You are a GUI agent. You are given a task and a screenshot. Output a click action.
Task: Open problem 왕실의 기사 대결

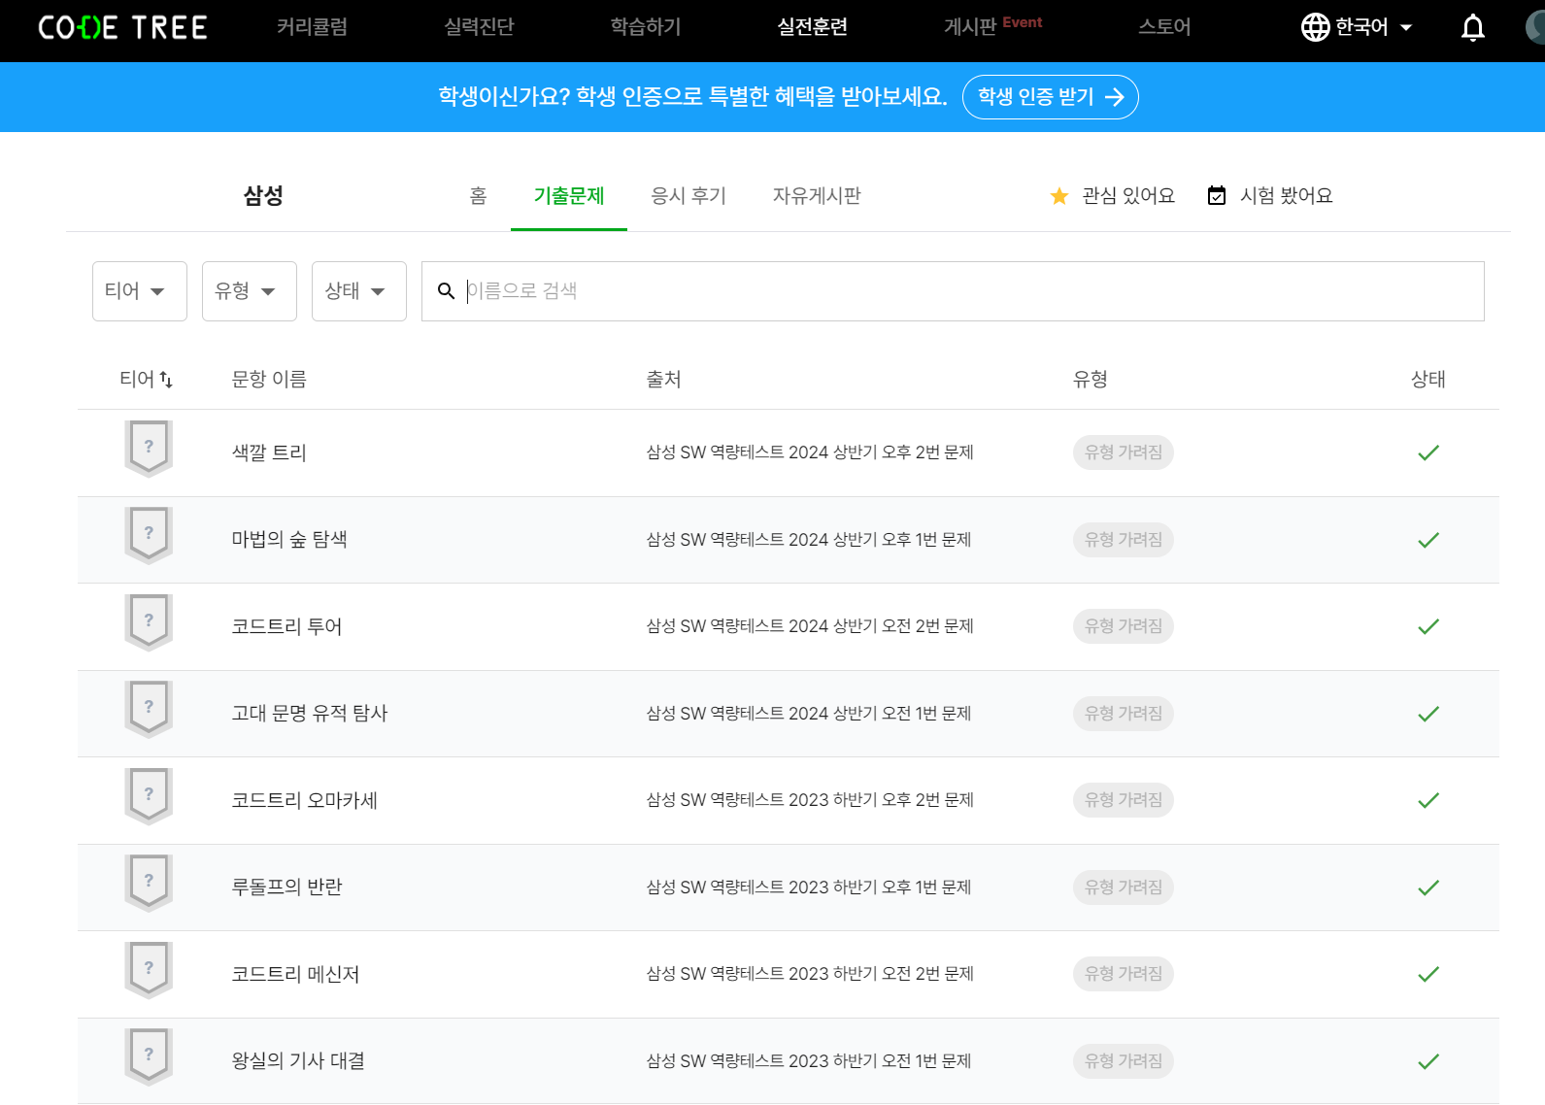[x=298, y=1060]
